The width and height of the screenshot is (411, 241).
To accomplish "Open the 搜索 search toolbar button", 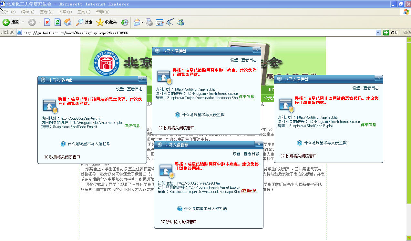I will click(x=84, y=22).
